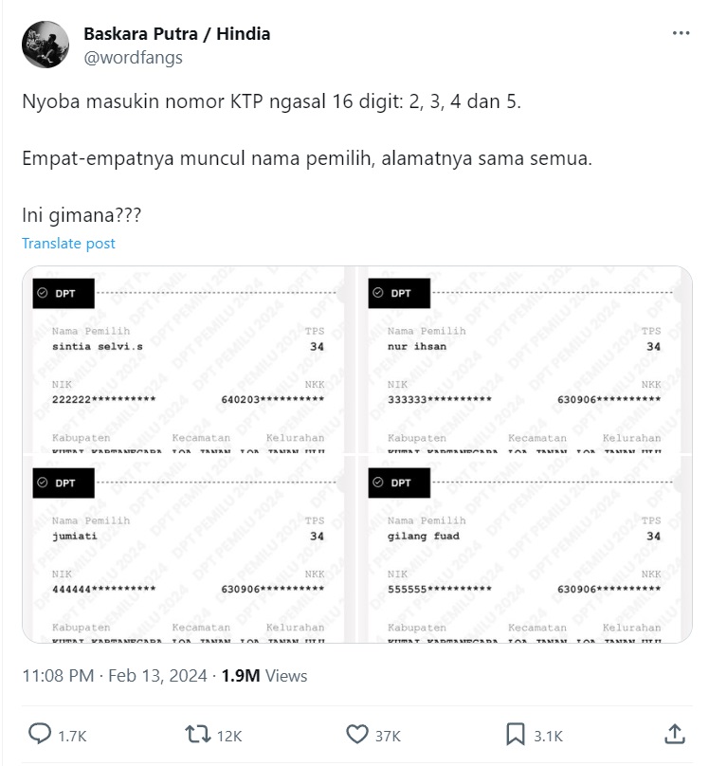Click the Translate post link
The height and width of the screenshot is (766, 709).
coord(68,244)
